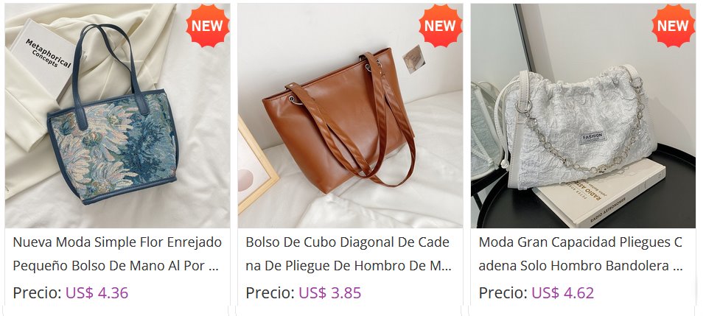
Task: Click the NEW badge on floral handbag
Action: (208, 26)
